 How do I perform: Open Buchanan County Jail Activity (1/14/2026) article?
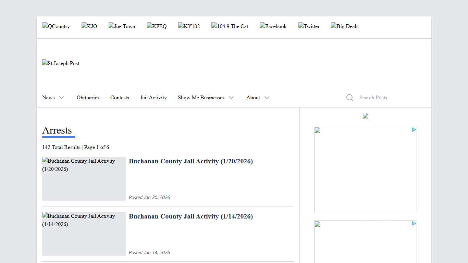point(191,216)
